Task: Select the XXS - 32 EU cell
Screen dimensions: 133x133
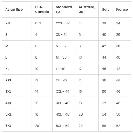Action: click(63, 23)
